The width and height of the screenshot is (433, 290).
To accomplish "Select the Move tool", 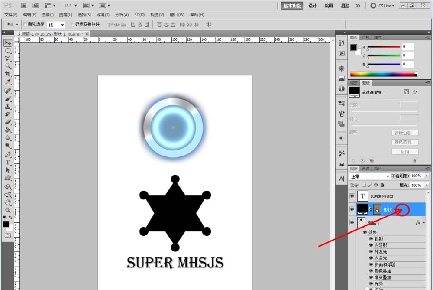I will pyautogui.click(x=8, y=43).
